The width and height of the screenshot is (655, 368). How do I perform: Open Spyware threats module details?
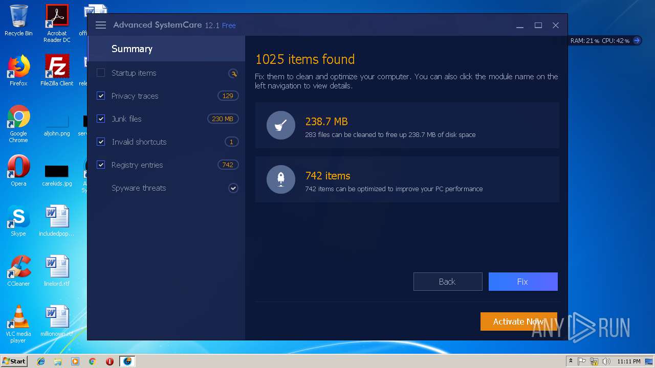pos(139,188)
